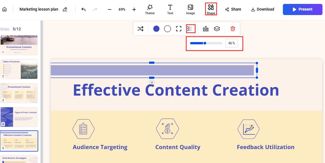Click the corner brackets icon

(179, 29)
